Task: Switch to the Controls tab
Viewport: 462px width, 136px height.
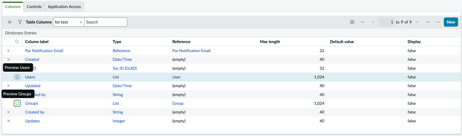Action: pos(34,7)
